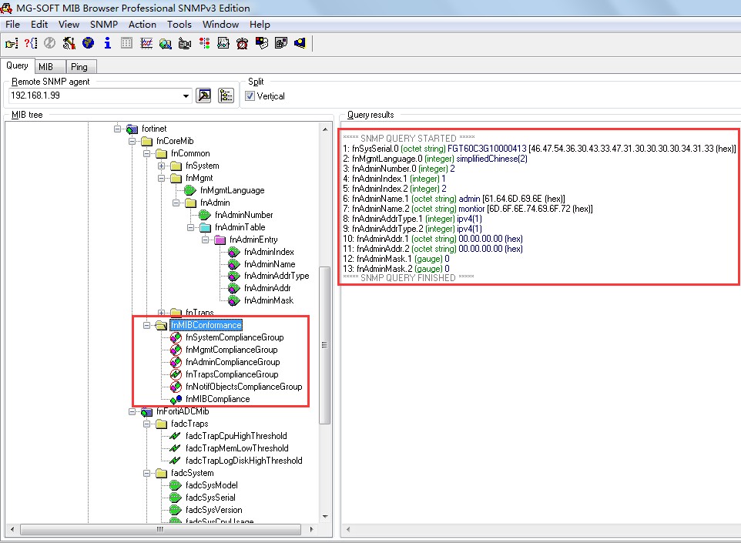Image resolution: width=741 pixels, height=543 pixels.
Task: Collapse the fortinet tree node
Action: pyautogui.click(x=117, y=129)
